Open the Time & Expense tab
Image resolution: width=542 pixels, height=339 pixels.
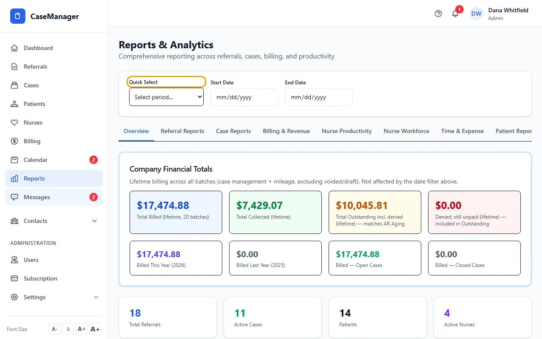pyautogui.click(x=462, y=131)
